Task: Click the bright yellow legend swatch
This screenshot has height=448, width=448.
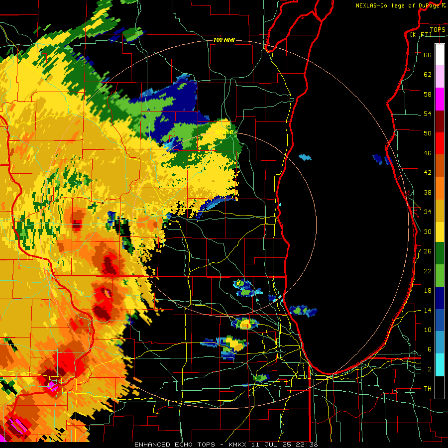Action: (x=440, y=231)
